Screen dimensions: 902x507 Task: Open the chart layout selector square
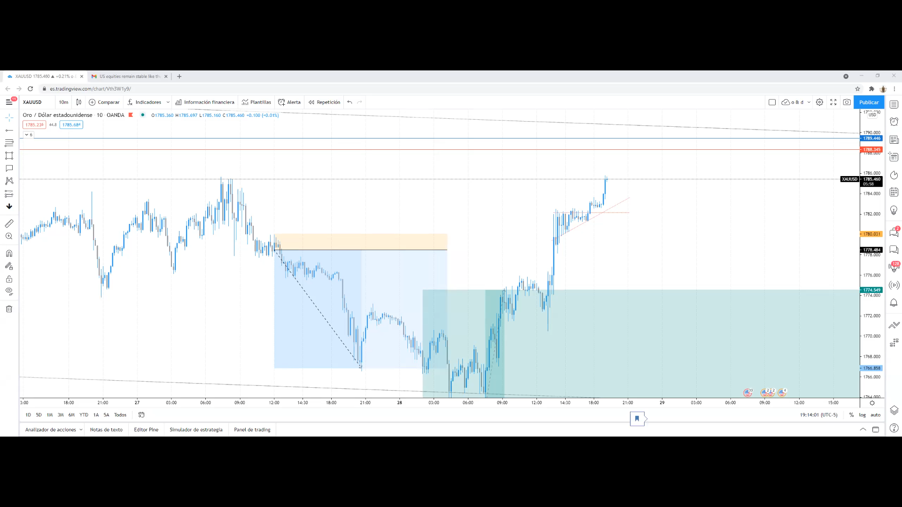pos(772,102)
